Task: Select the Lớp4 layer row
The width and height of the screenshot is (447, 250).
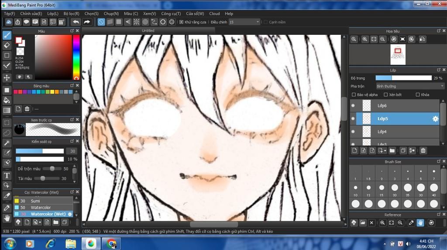Action: (395, 132)
